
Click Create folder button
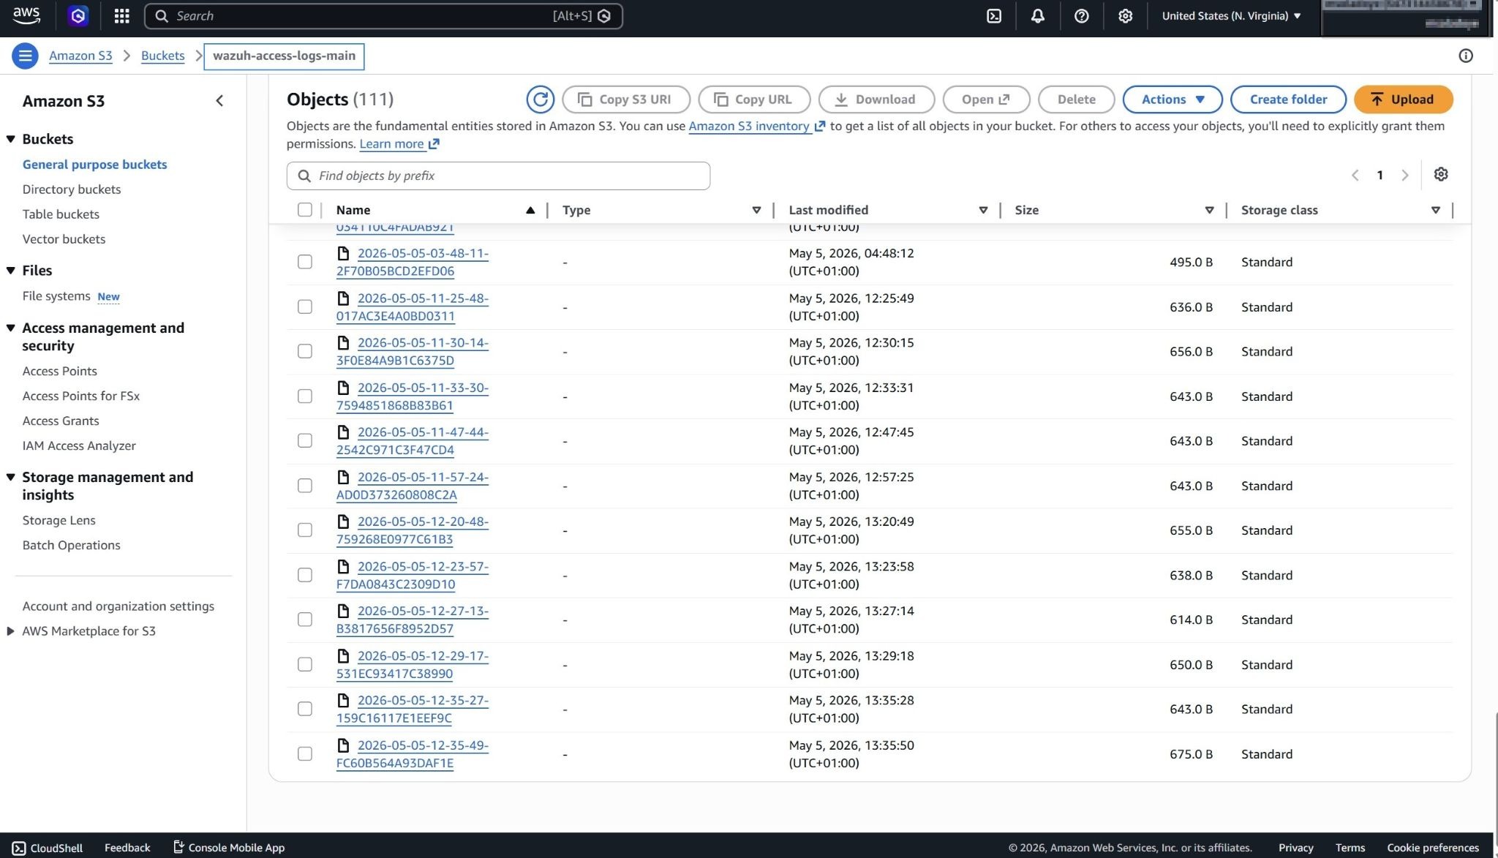(x=1288, y=99)
